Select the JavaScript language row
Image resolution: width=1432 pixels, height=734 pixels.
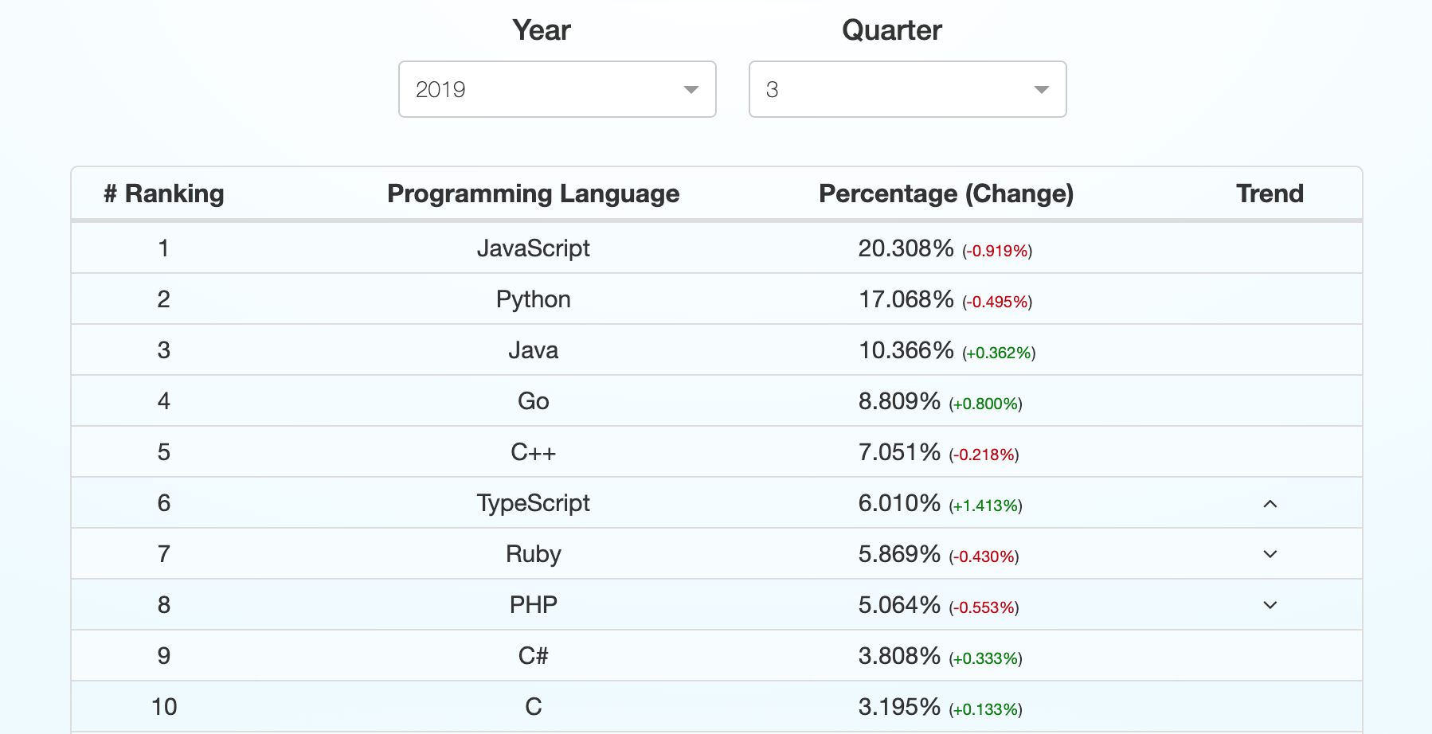click(533, 248)
